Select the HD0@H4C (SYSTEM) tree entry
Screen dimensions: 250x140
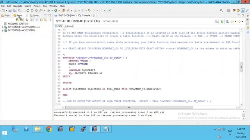click(x=18, y=24)
